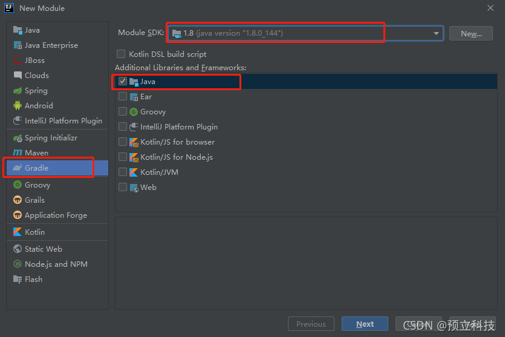Image resolution: width=505 pixels, height=337 pixels.
Task: Click the Ear framework label
Action: (146, 97)
